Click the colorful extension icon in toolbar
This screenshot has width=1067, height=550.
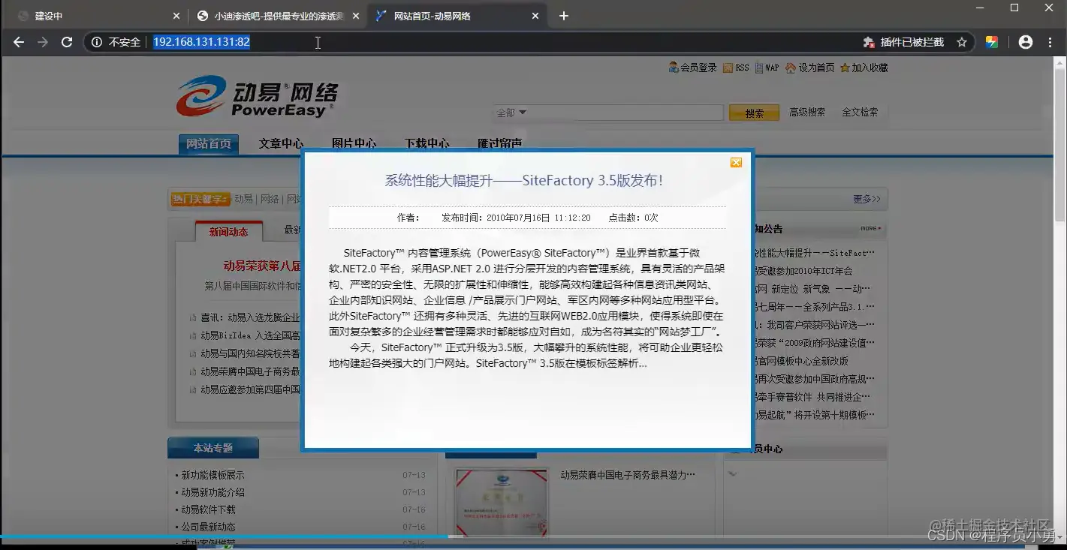click(x=992, y=43)
